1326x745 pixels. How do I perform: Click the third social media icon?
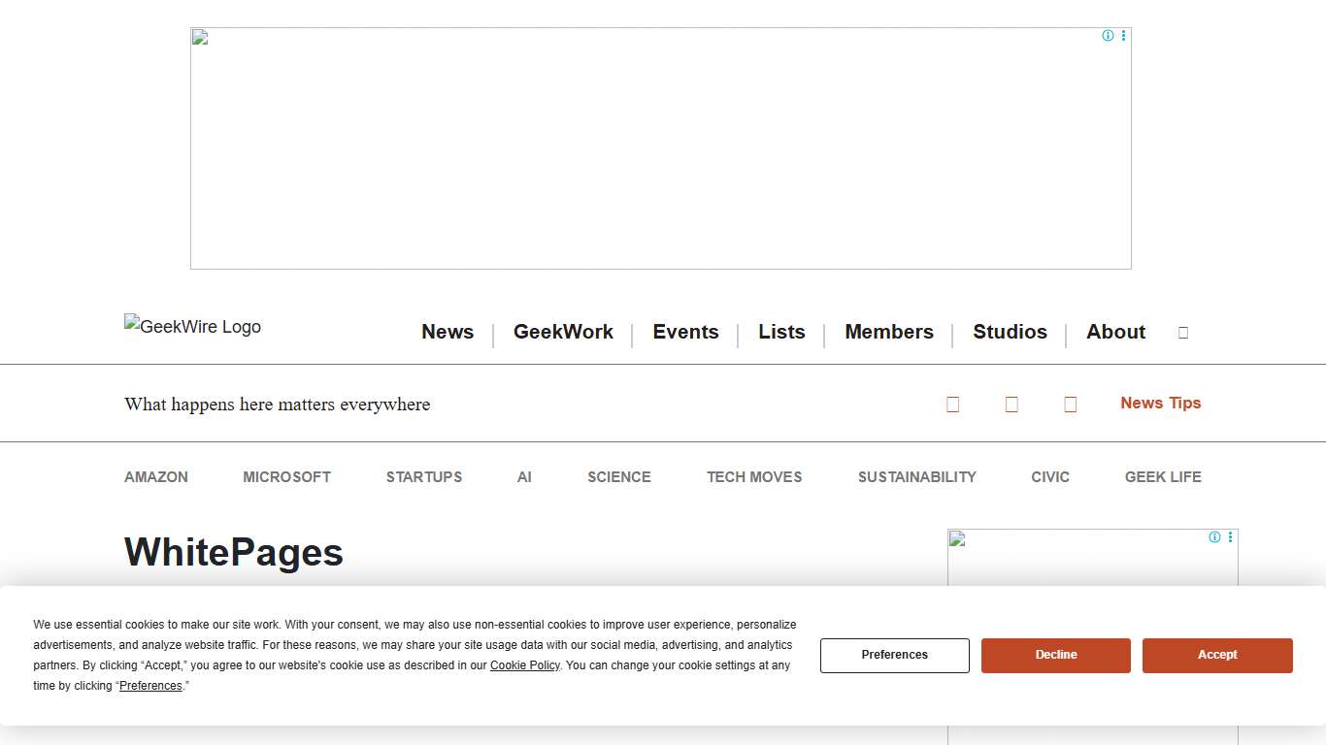tap(1070, 404)
